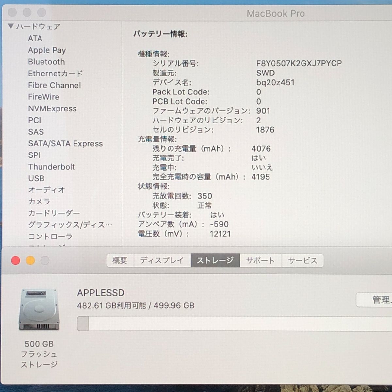Select カメラ in the hardware list
The image size is (392, 392).
coord(39,202)
